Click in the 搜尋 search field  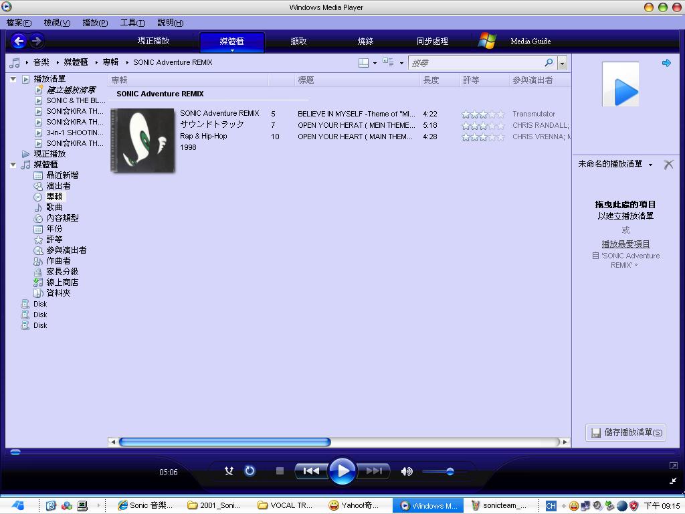coord(475,63)
